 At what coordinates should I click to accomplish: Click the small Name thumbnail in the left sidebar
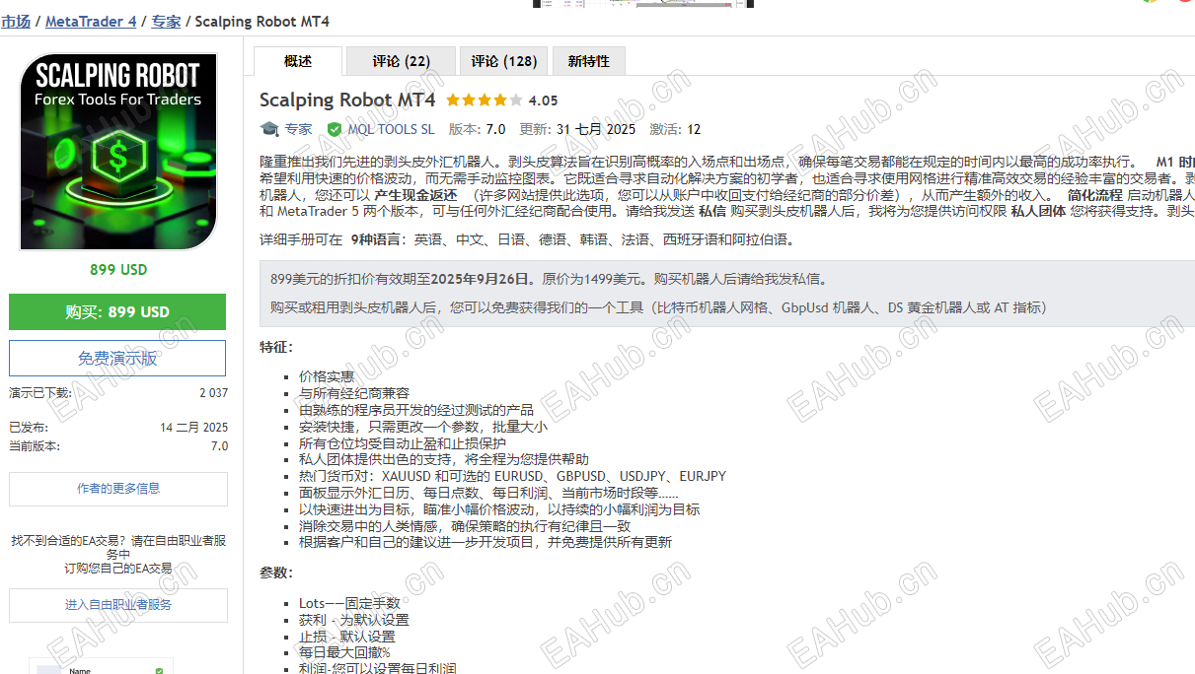coord(99,666)
